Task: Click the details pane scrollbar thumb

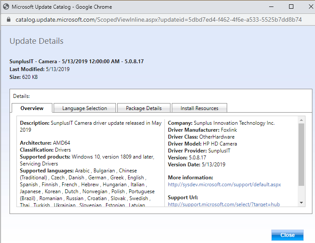Action: point(301,154)
